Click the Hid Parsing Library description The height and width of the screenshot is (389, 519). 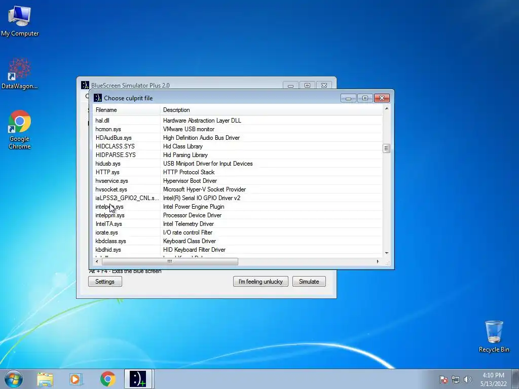coord(186,155)
